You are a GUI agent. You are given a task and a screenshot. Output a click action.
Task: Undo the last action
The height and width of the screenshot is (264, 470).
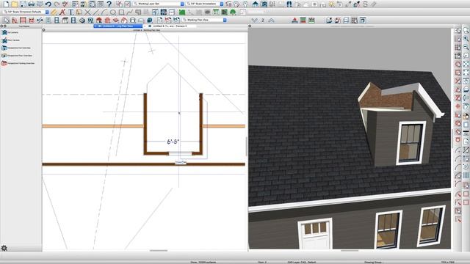48,4
